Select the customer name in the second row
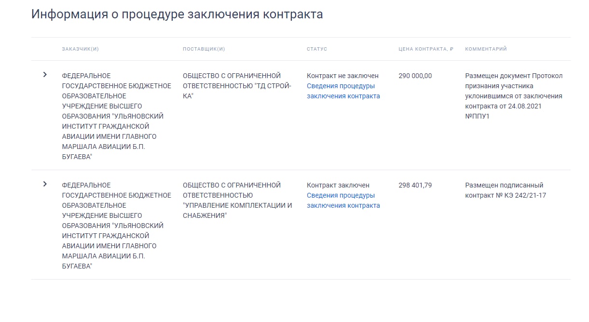The image size is (589, 322). (117, 226)
